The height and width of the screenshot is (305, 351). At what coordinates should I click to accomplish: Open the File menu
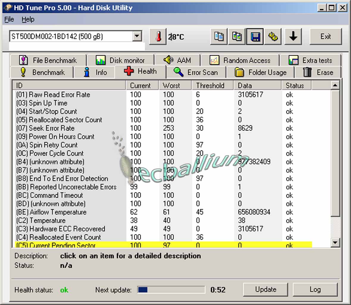click(9, 19)
